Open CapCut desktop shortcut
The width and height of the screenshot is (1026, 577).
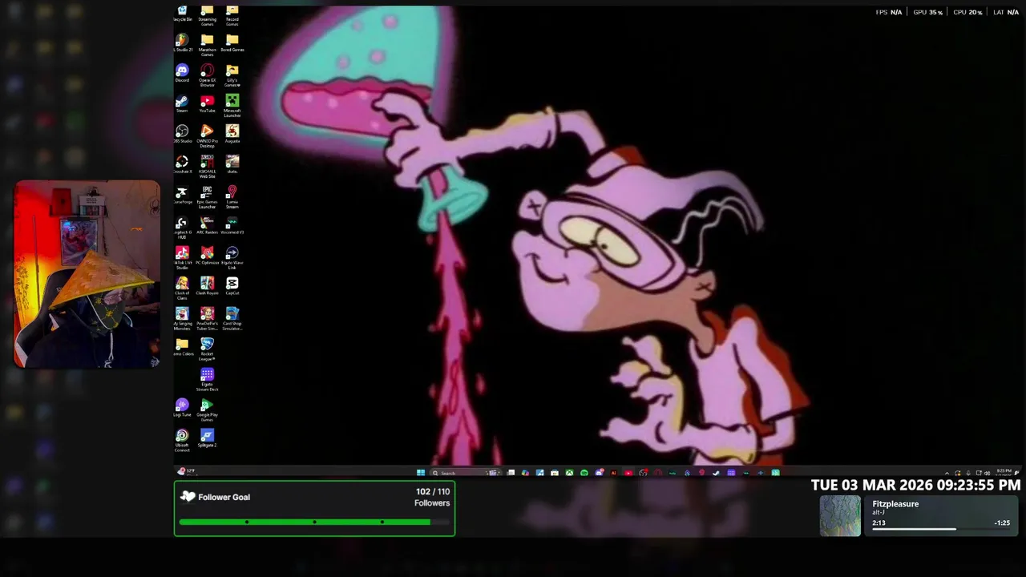(232, 286)
